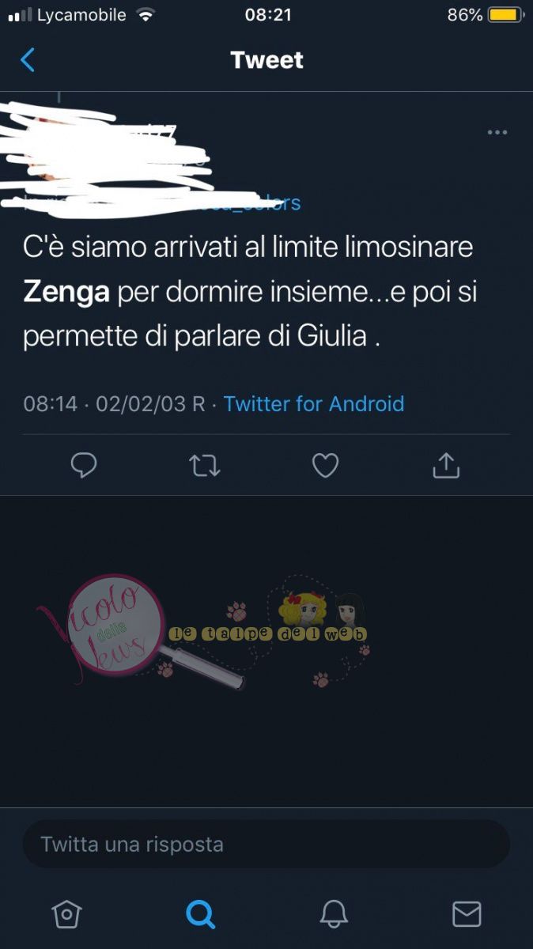Tap the 'Tweet' header title
Viewport: 533px width, 949px height.
(266, 60)
